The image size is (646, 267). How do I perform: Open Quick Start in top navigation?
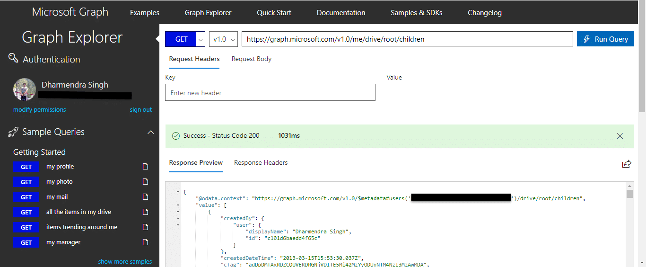[x=274, y=13]
